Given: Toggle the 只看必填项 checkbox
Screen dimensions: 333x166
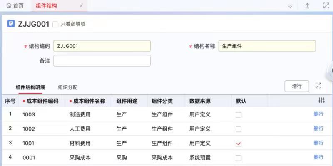Looking at the screenshot, I should [55, 24].
